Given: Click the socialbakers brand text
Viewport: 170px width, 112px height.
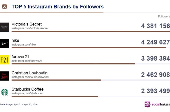Looking at the screenshot, I should 160,104.
